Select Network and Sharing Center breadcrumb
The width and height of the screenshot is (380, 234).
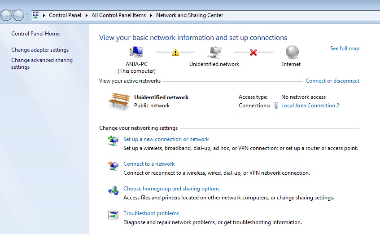189,15
